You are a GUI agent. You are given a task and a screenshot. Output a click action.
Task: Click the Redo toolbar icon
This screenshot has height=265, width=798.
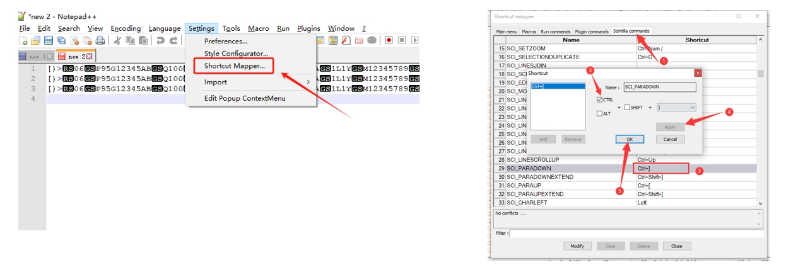click(173, 40)
